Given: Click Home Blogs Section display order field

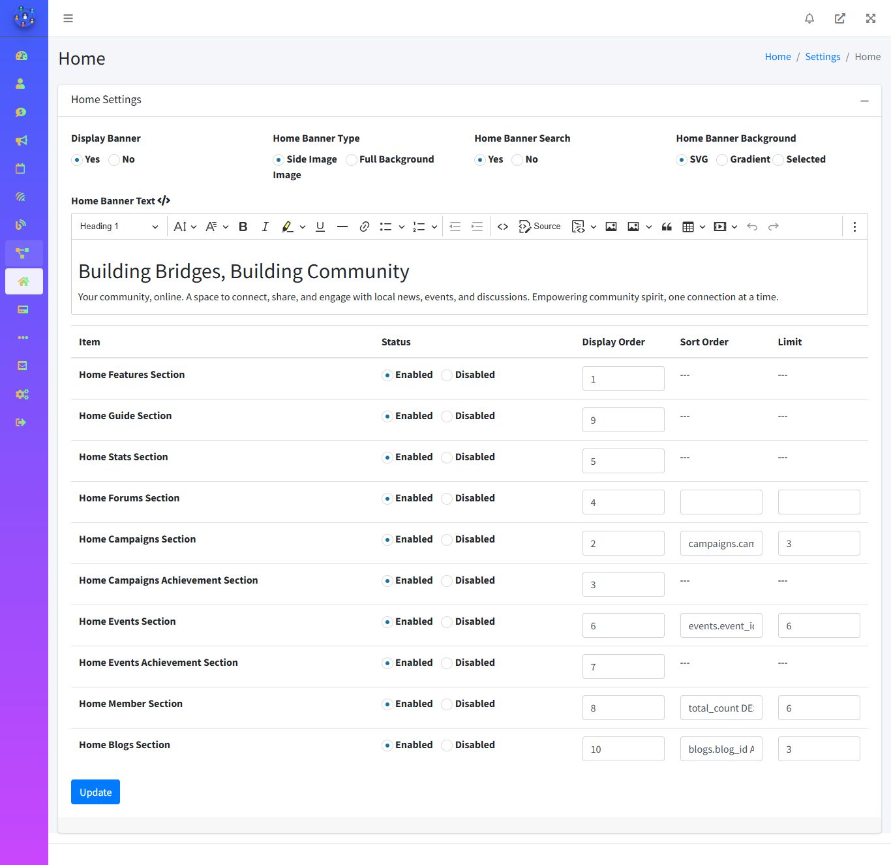Looking at the screenshot, I should point(623,749).
